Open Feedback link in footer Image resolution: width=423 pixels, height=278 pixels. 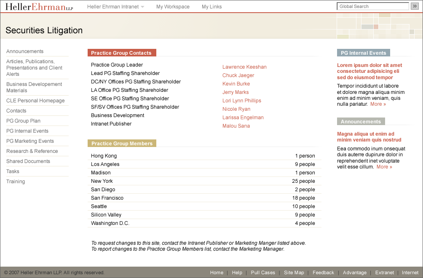coord(323,273)
